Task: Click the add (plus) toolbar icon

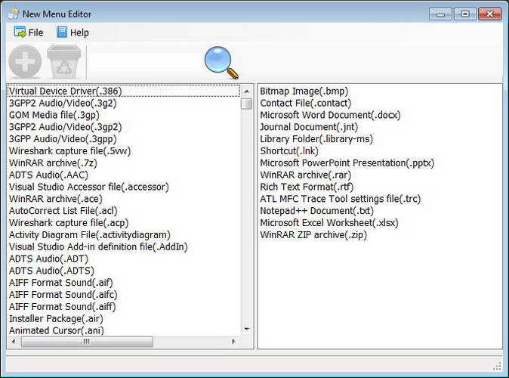Action: click(25, 61)
